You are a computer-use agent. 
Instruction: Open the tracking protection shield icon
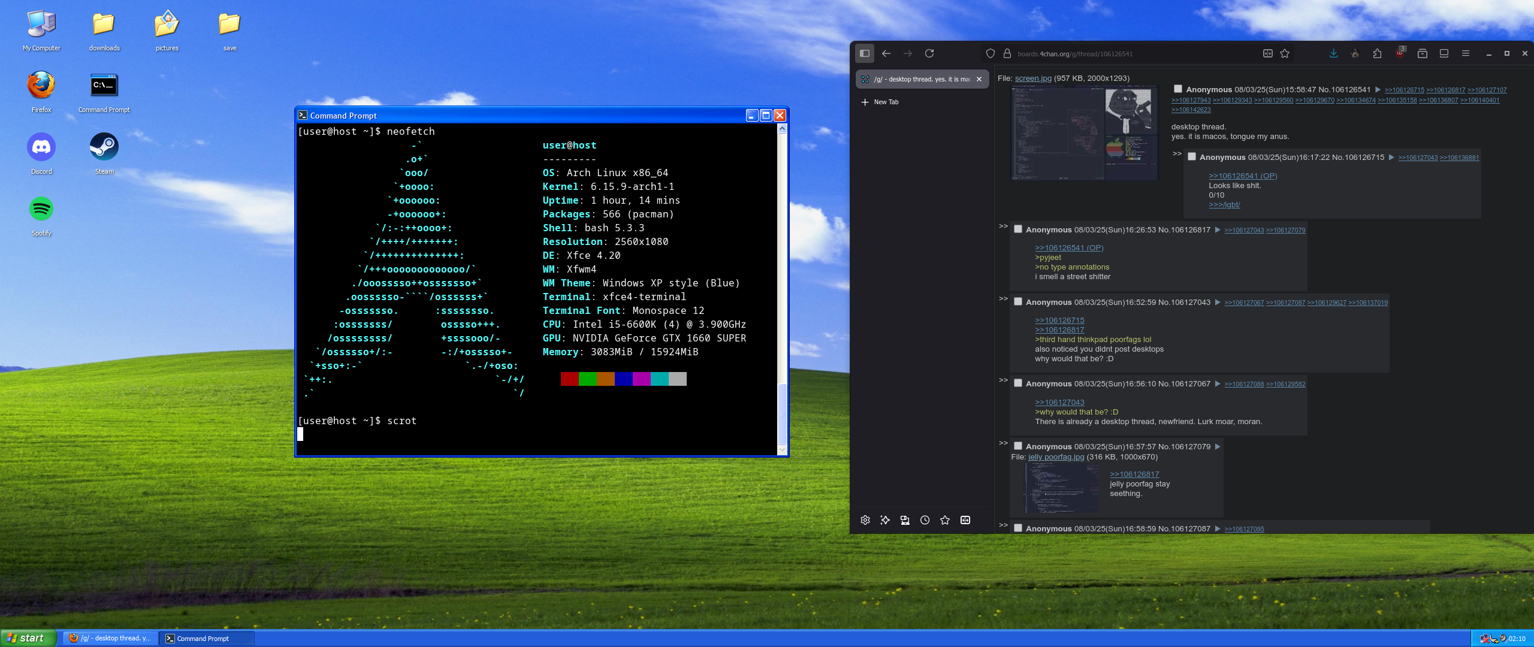(x=991, y=53)
